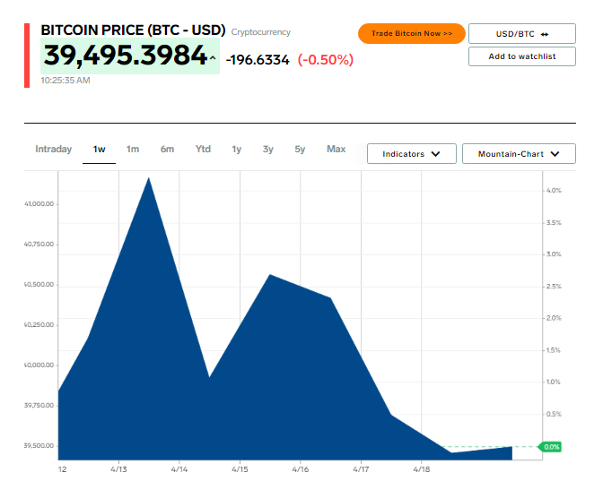Click the 40,750.00 price axis label
Image resolution: width=603 pixels, height=498 pixels.
point(39,245)
